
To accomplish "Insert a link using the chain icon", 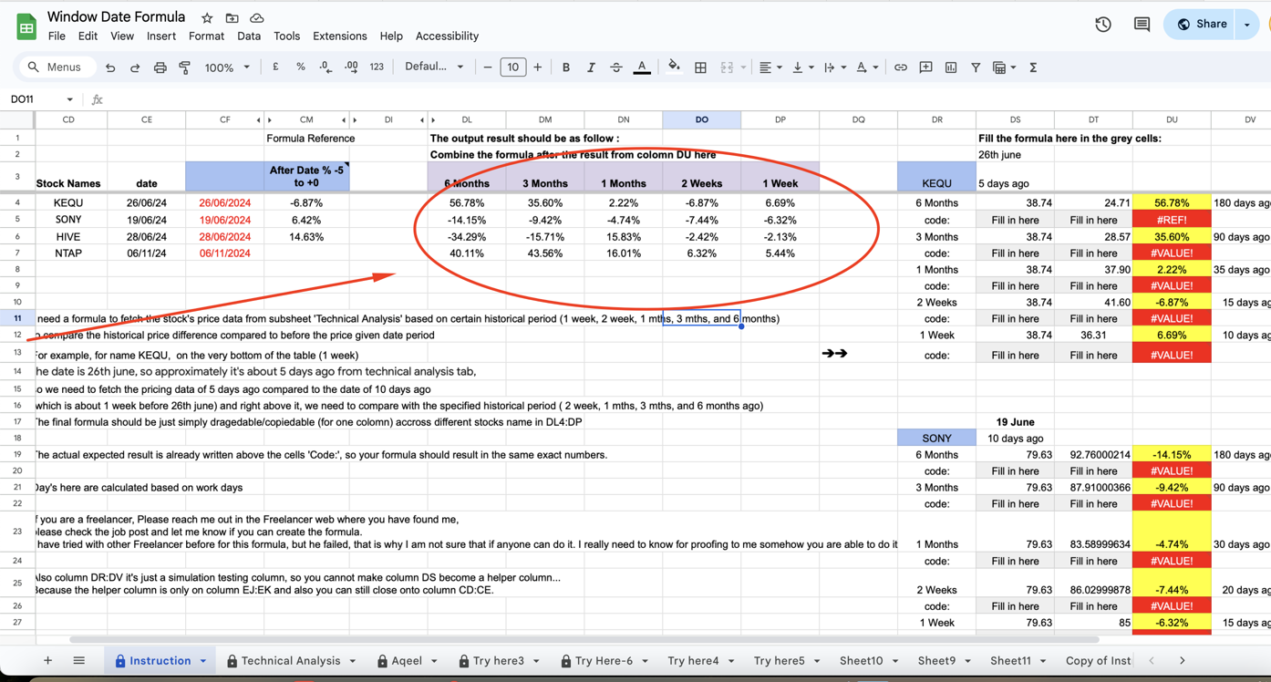I will point(901,67).
